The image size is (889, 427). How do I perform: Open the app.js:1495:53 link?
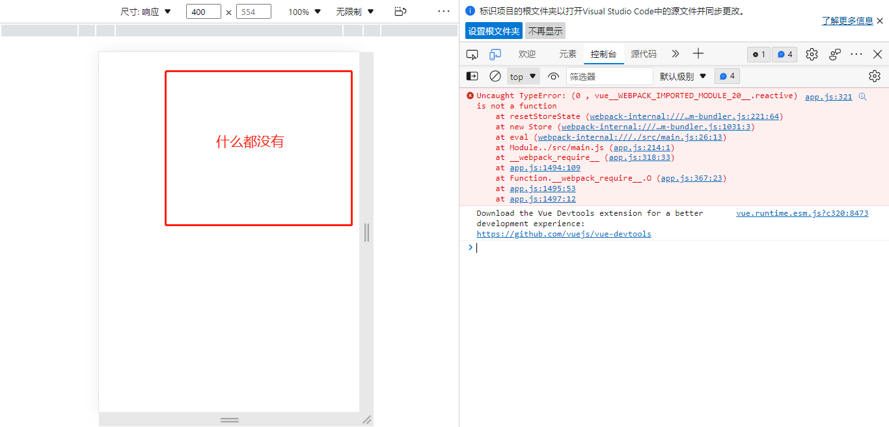tap(543, 188)
